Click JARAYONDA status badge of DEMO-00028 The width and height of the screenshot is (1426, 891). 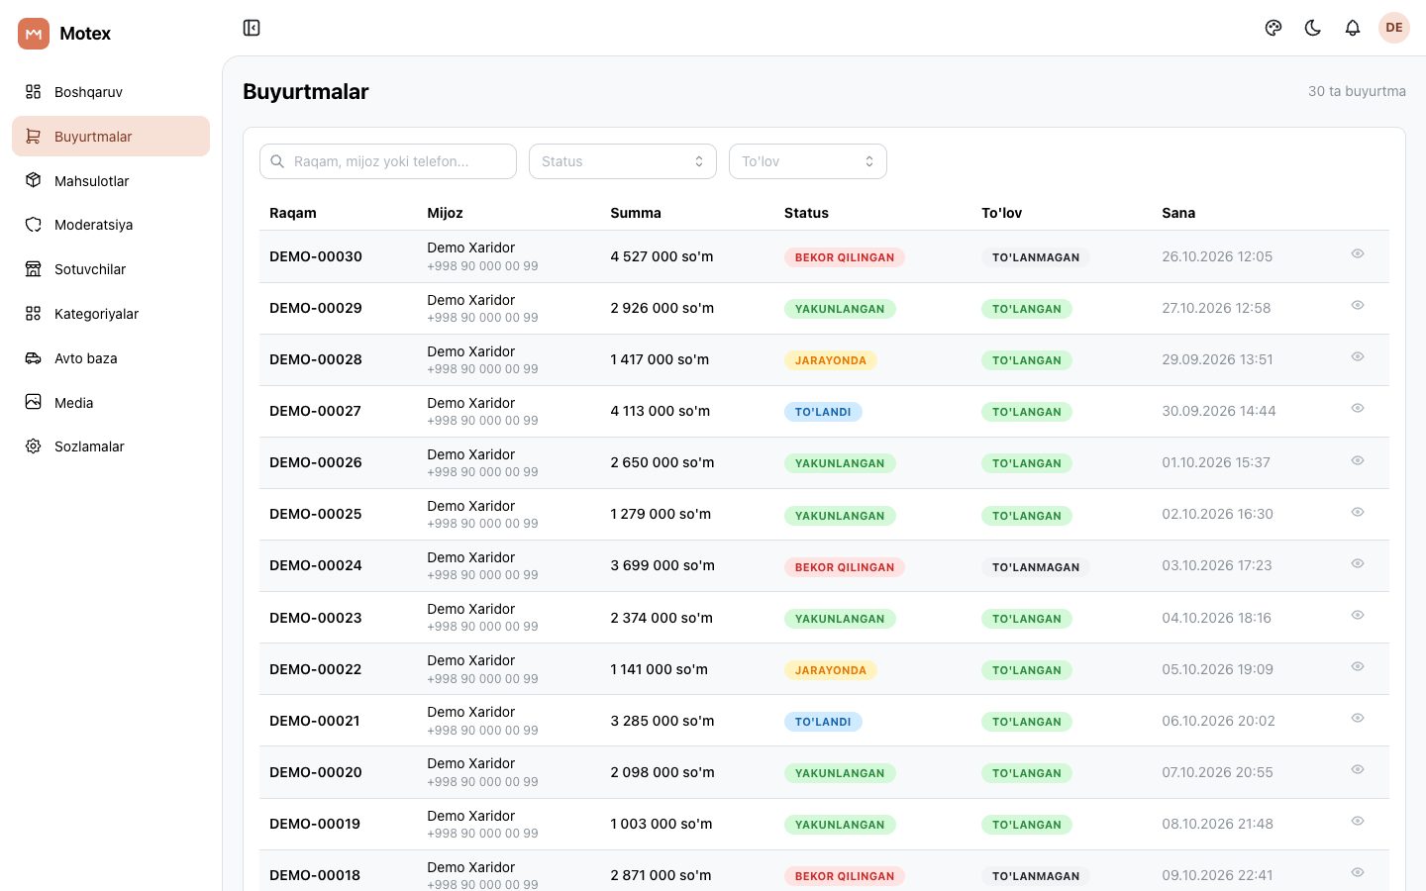coord(831,360)
